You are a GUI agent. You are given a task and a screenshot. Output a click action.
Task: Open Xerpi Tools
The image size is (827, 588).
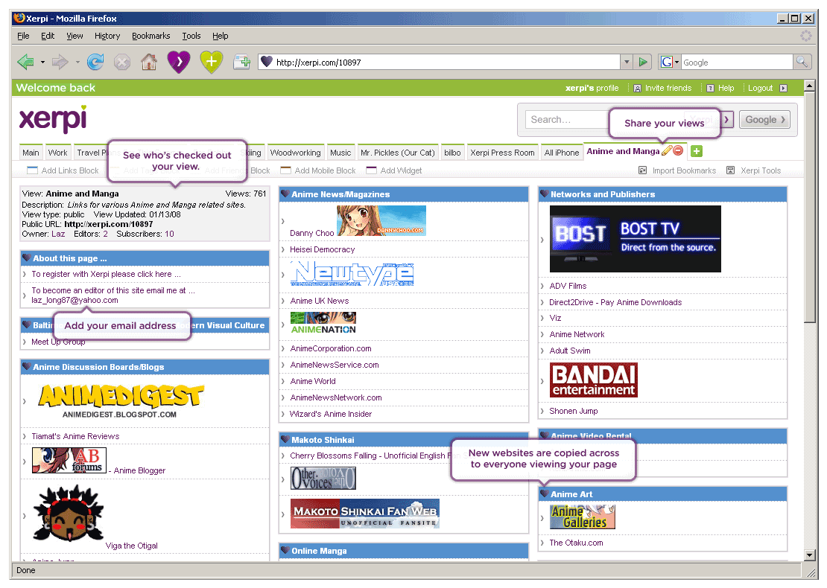pyautogui.click(x=753, y=170)
